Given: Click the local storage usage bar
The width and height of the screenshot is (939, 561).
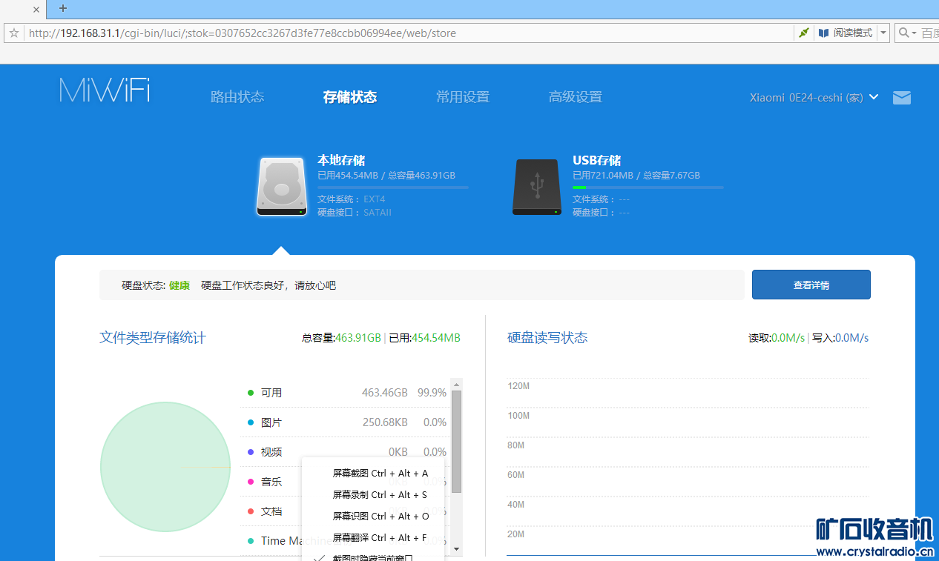Looking at the screenshot, I should pyautogui.click(x=393, y=187).
